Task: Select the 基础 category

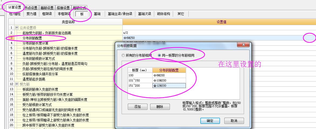Action: pyautogui.click(x=97, y=14)
